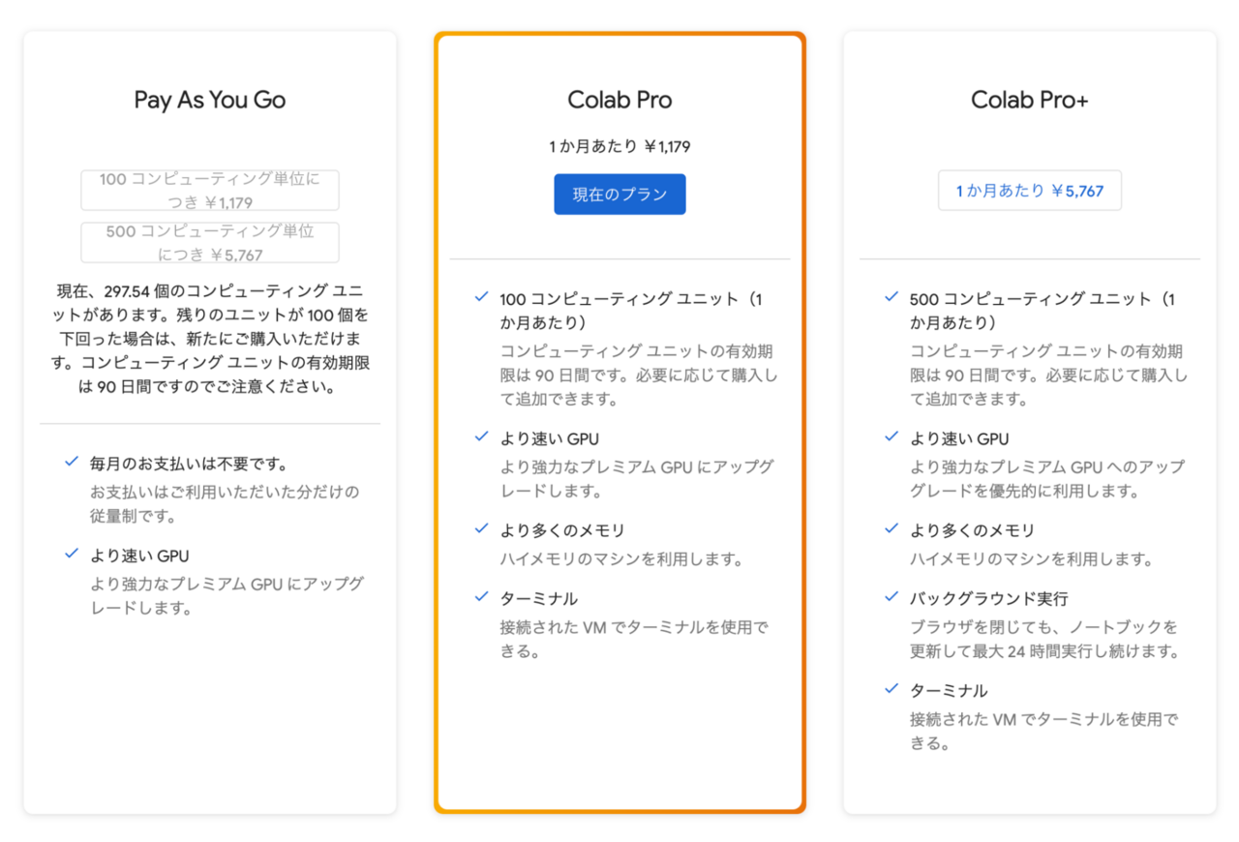Image resolution: width=1239 pixels, height=842 pixels.
Task: Click the ターミナル checkmark in Colab Pro card
Action: 481,597
